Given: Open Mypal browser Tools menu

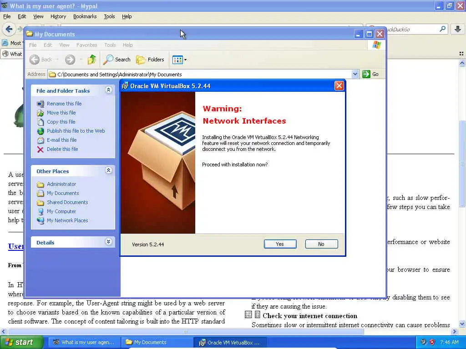Looking at the screenshot, I should [109, 17].
